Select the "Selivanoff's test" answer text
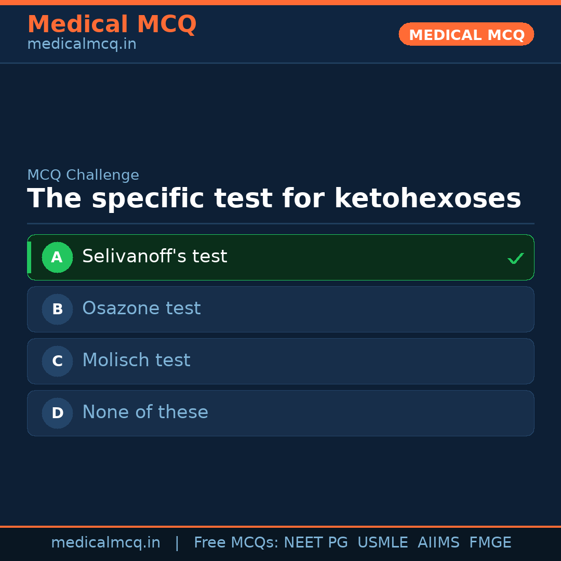The height and width of the screenshot is (561, 561). click(154, 257)
